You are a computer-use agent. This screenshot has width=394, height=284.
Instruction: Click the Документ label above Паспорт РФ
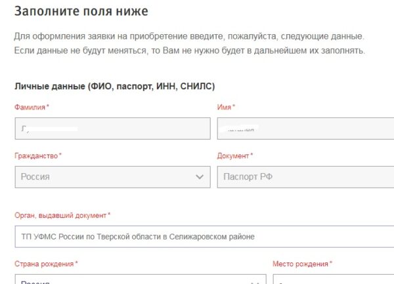(234, 156)
